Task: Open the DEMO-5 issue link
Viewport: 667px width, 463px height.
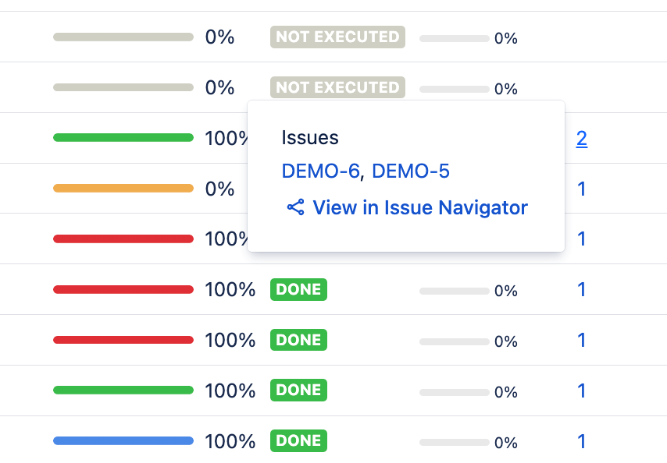Action: click(411, 171)
